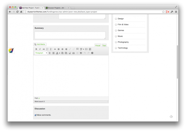Click the text color icon

click(57, 53)
